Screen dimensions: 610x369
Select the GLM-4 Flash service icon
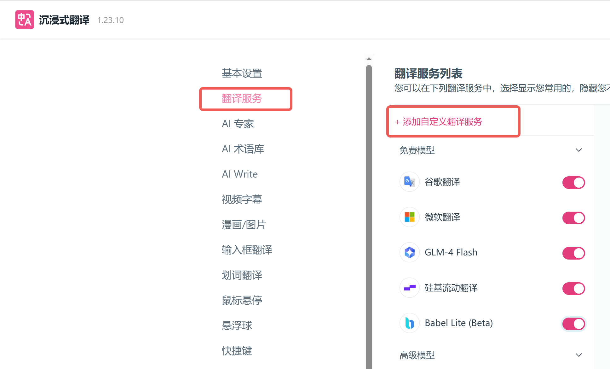(x=409, y=252)
